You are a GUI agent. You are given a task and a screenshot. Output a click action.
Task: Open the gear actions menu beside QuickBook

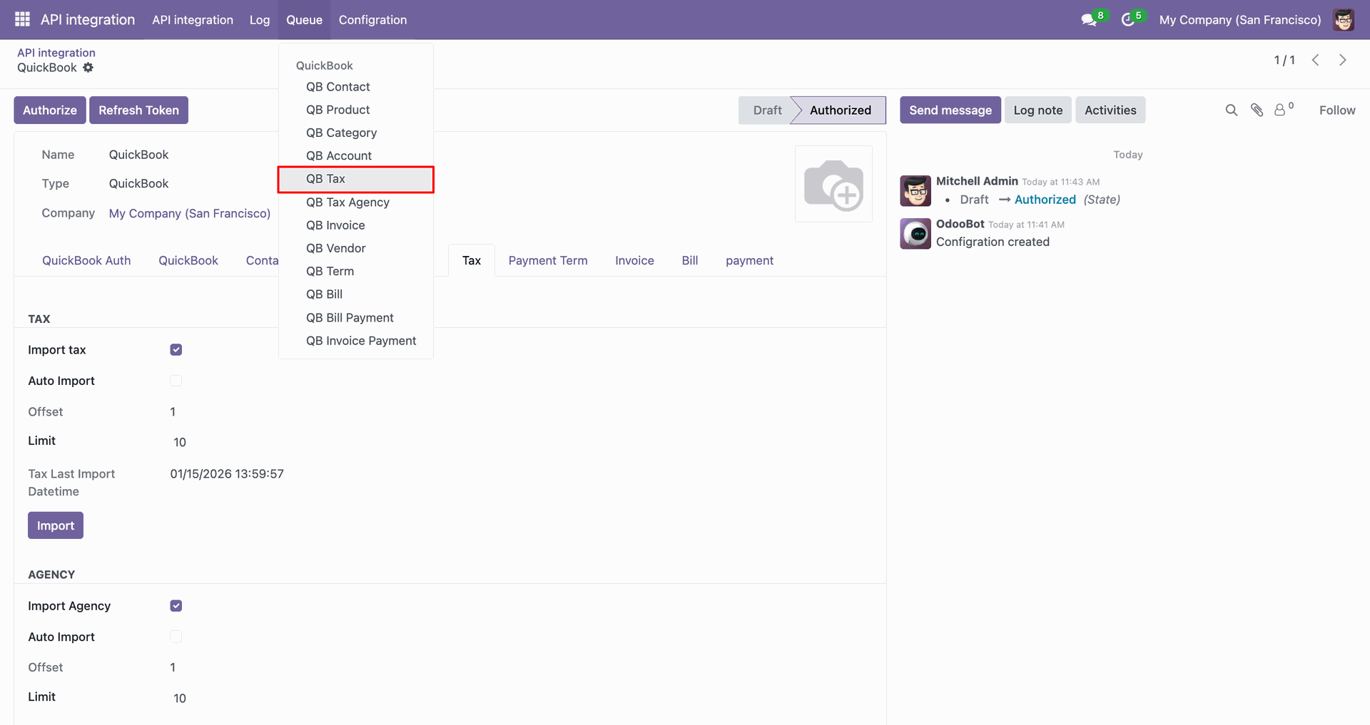click(88, 68)
